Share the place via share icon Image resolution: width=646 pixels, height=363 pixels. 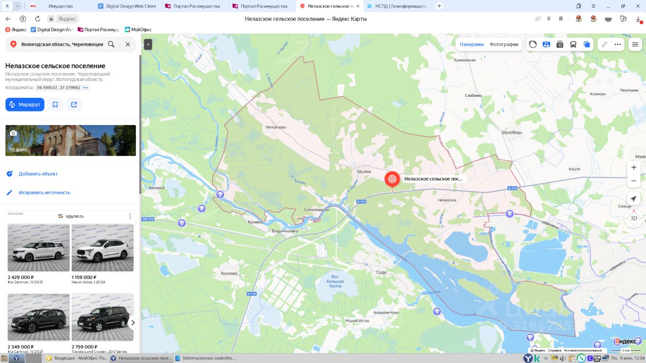(74, 104)
